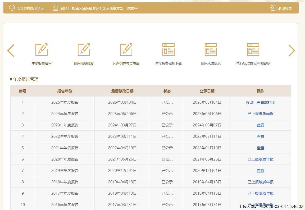Open the 信用信息修复 icon
This screenshot has width=305, height=210.
[x=84, y=49]
